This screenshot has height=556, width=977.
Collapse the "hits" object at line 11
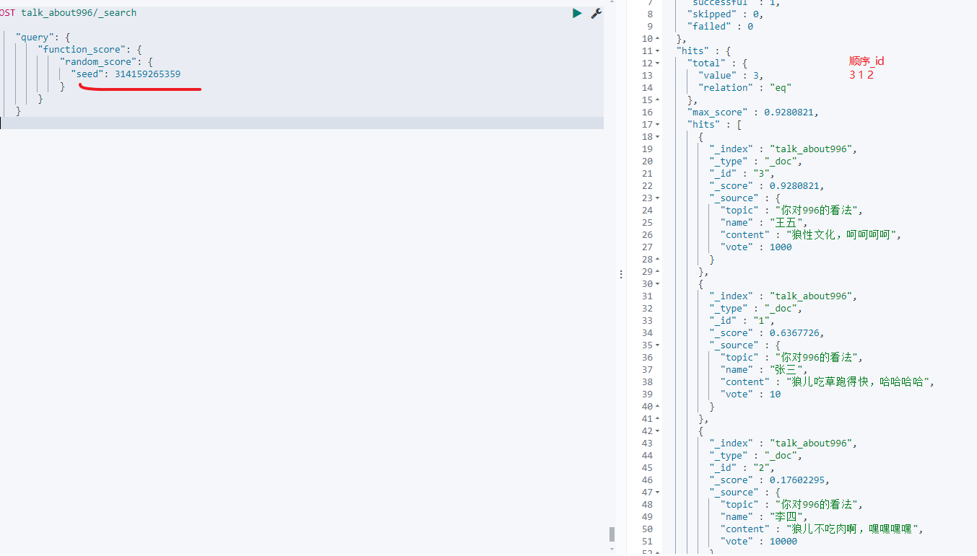tap(658, 51)
